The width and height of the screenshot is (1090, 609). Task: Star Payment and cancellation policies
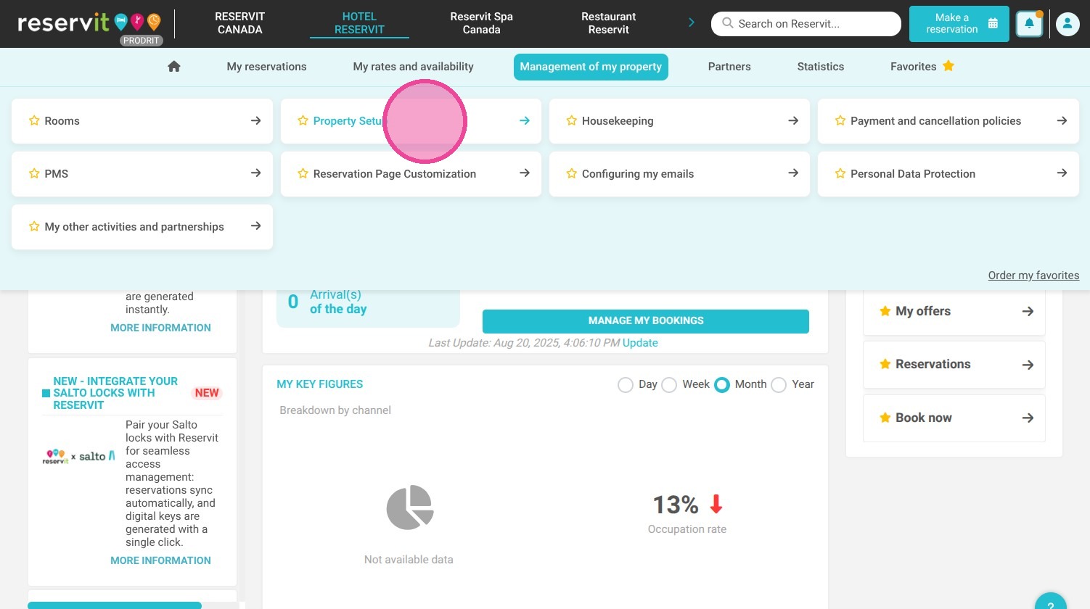(x=840, y=121)
